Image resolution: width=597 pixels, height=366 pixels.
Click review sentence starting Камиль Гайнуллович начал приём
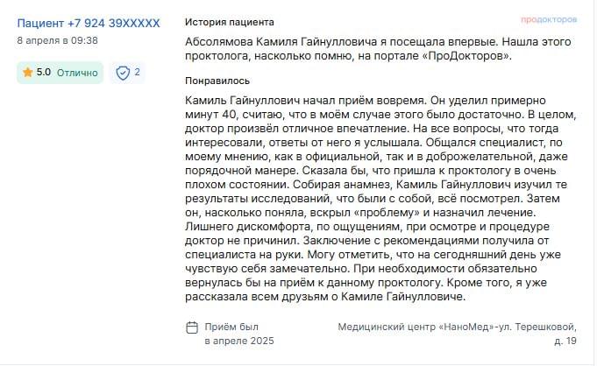pyautogui.click(x=307, y=101)
